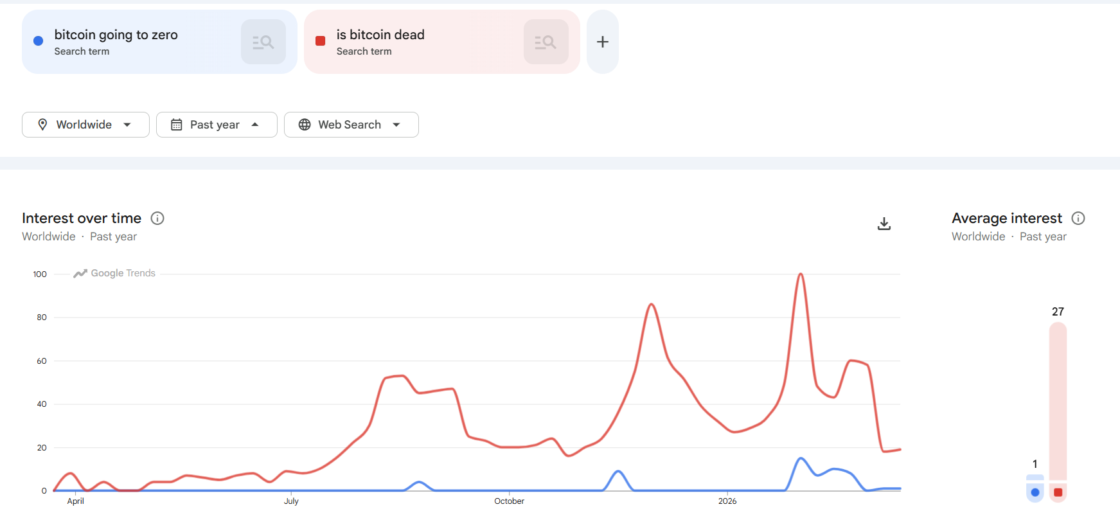
Task: Download the Interest over time chart
Action: point(884,224)
